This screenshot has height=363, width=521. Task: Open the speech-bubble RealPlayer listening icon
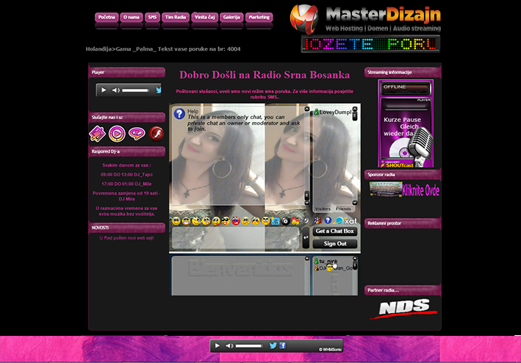pyautogui.click(x=137, y=134)
